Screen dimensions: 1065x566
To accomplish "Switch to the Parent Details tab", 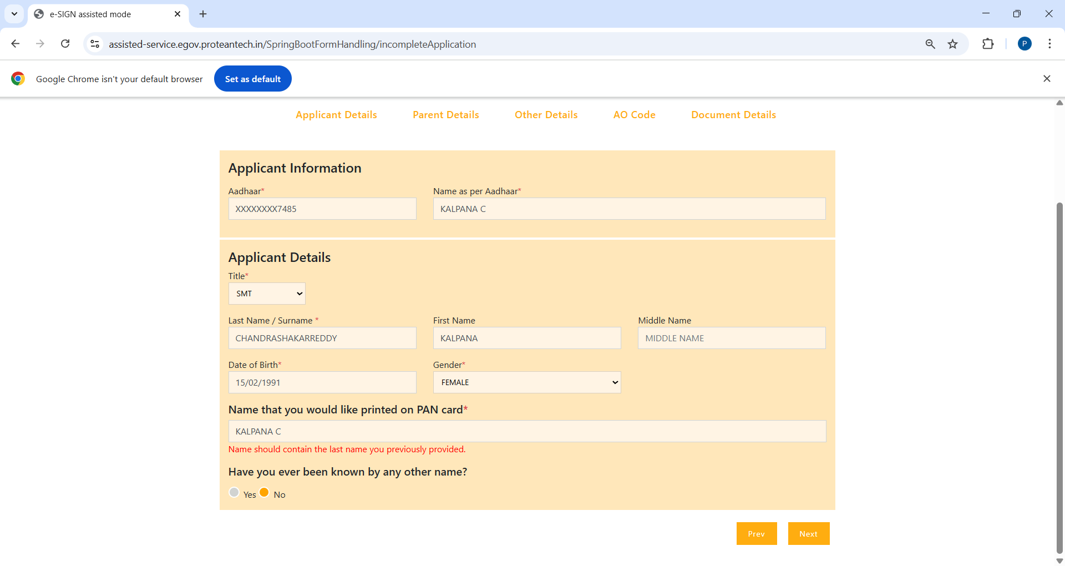I will [445, 115].
